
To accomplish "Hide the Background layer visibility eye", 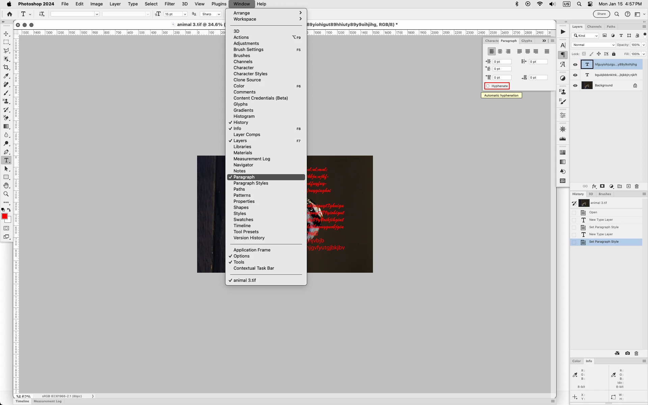I will (575, 85).
